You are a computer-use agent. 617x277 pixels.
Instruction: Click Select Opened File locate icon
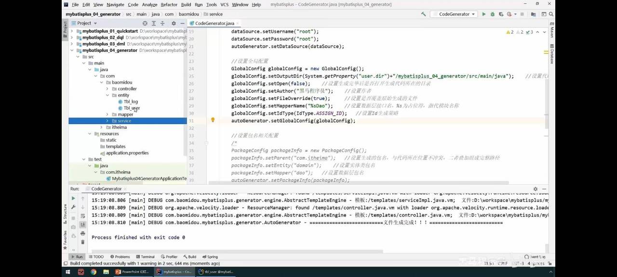(145, 23)
